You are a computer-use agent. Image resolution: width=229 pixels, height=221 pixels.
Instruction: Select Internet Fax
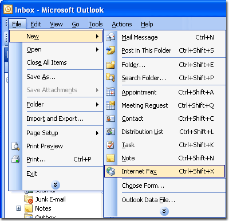point(165,171)
